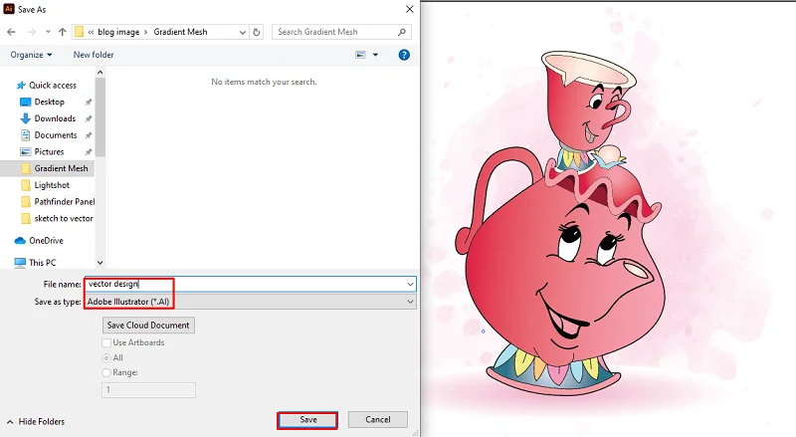Open the view options dropdown arrow
Screen dimensions: 796x437
pyautogui.click(x=375, y=55)
